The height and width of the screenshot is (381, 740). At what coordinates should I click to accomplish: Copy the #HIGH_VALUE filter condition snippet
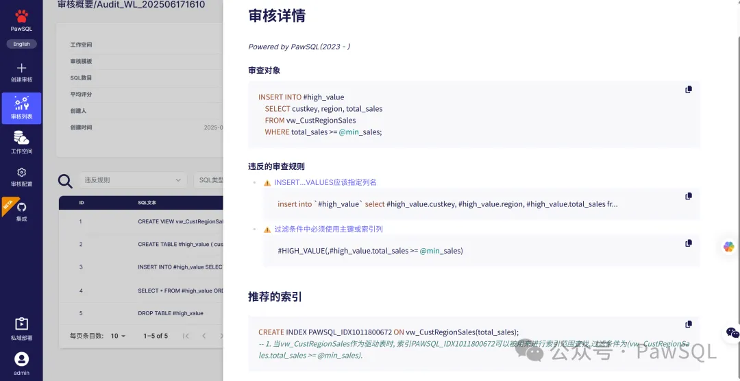[689, 243]
